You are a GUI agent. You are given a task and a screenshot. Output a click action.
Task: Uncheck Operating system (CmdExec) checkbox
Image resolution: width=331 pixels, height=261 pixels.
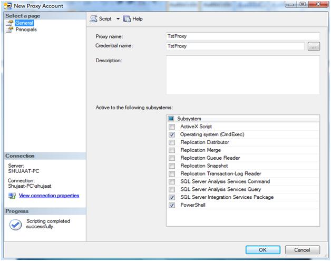tap(172, 134)
